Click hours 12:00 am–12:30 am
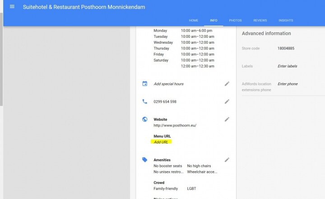This screenshot has height=199, width=325. pos(198,66)
